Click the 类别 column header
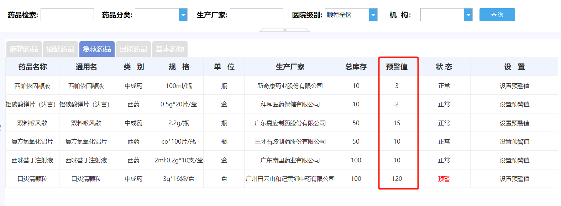This screenshot has height=206, width=561. point(133,67)
